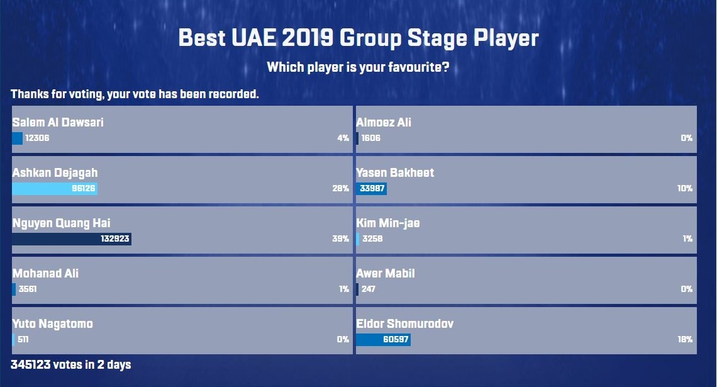Click the 39% result percentage
717x387 pixels.
point(340,239)
